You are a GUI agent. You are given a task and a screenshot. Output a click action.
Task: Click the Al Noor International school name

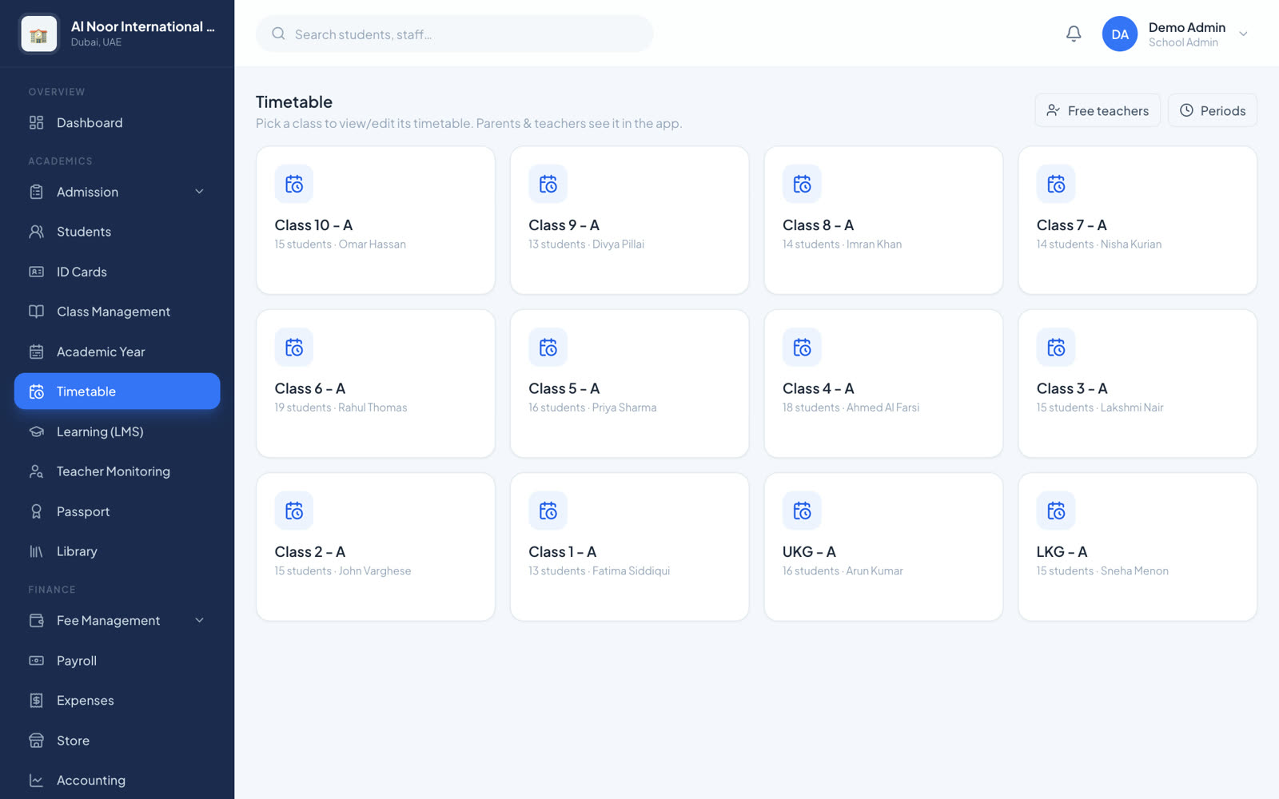143,26
